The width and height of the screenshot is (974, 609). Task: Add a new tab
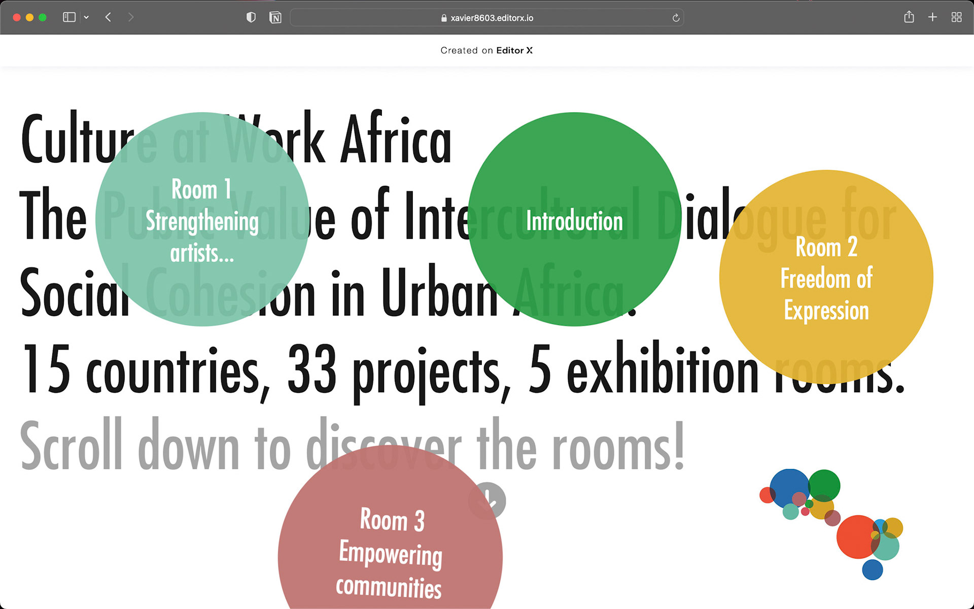pyautogui.click(x=932, y=17)
